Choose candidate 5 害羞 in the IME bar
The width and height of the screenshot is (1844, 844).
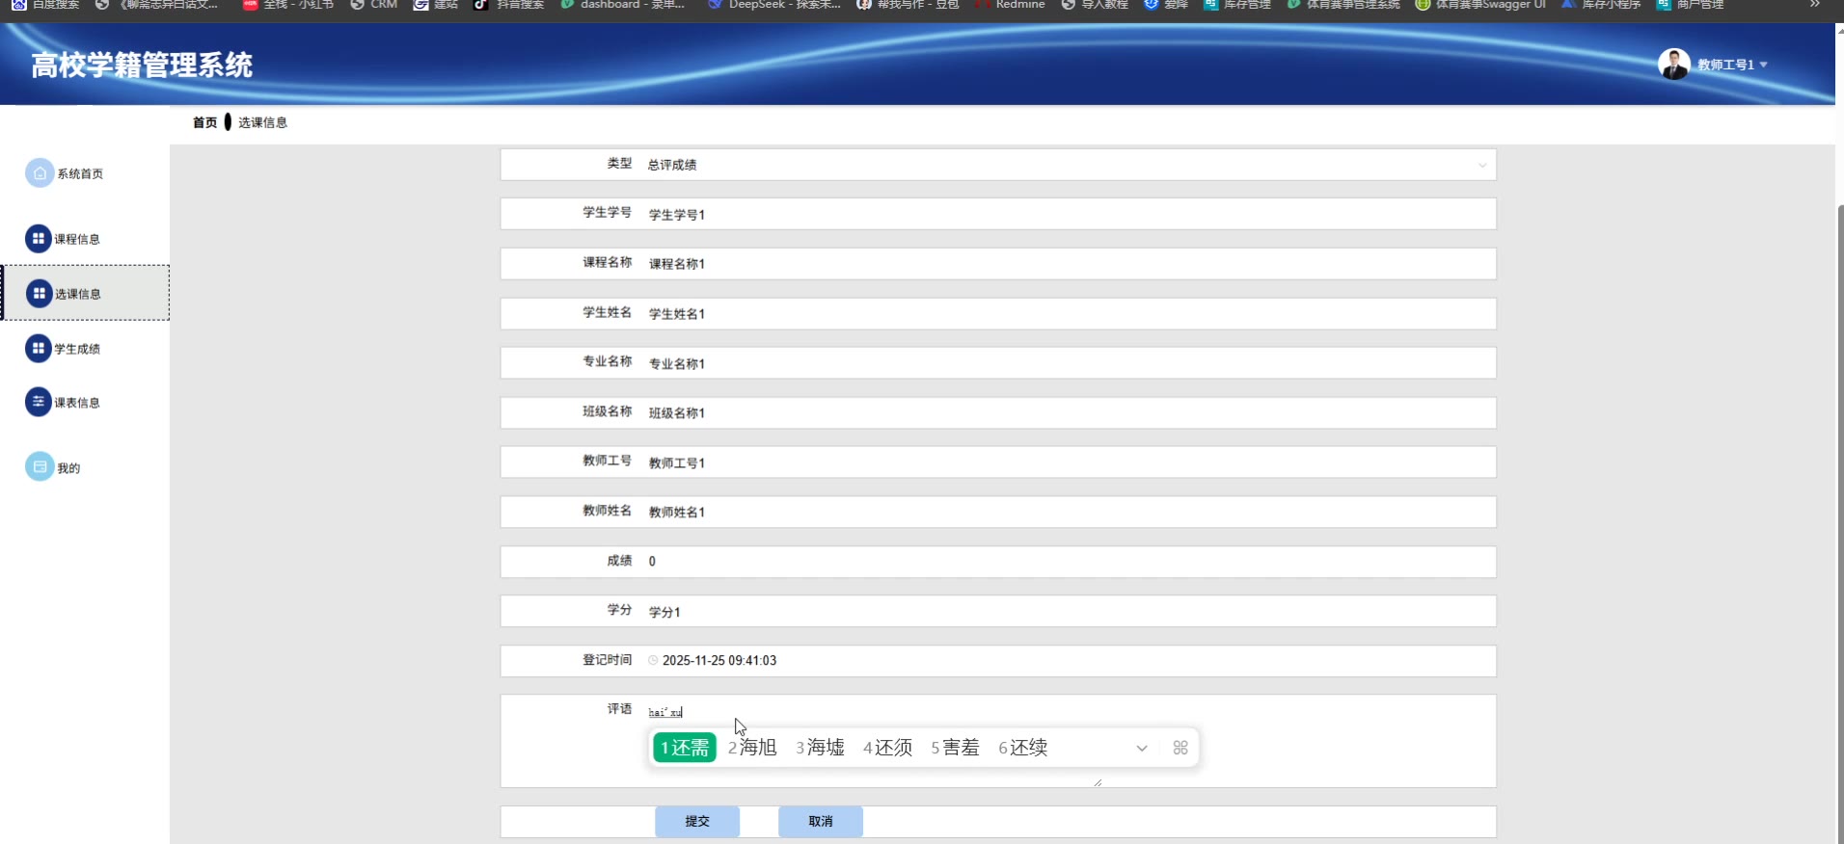click(x=955, y=748)
